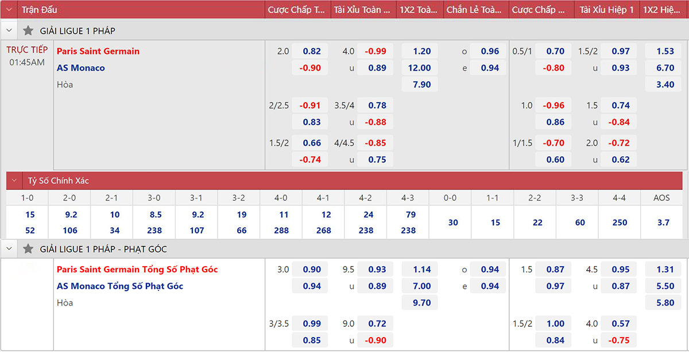The width and height of the screenshot is (689, 352).
Task: Pick corner kicks draw odds 9.70
Action: [x=421, y=303]
